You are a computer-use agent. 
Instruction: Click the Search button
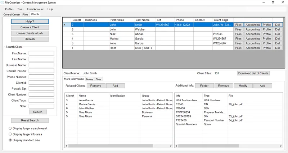pos(38,112)
